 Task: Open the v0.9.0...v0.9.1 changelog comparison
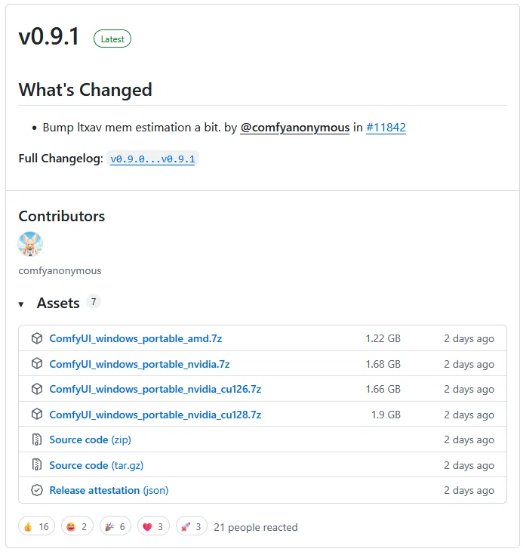pos(152,159)
